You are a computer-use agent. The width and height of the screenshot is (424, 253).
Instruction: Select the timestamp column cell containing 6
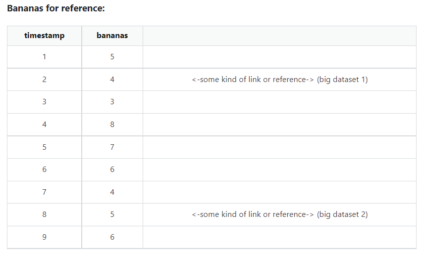click(x=44, y=169)
